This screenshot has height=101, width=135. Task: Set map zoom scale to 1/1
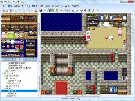coord(66,11)
